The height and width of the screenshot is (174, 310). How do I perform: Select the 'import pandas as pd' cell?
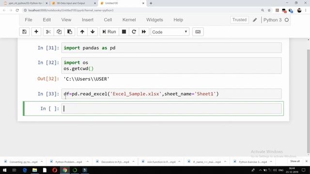coord(171,48)
